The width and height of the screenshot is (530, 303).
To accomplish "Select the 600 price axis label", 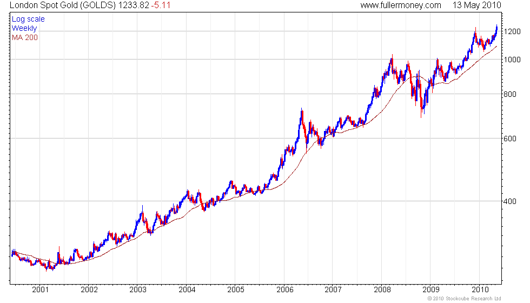I will (x=510, y=139).
